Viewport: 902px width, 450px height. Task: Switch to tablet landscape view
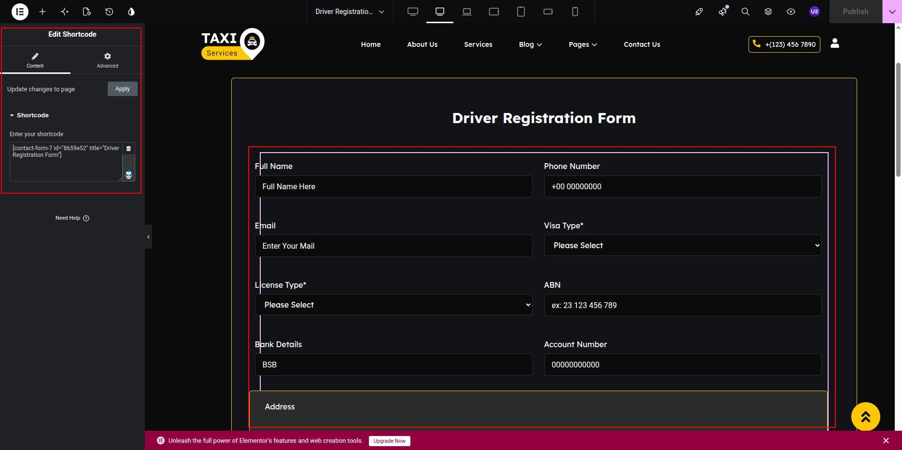pos(494,12)
